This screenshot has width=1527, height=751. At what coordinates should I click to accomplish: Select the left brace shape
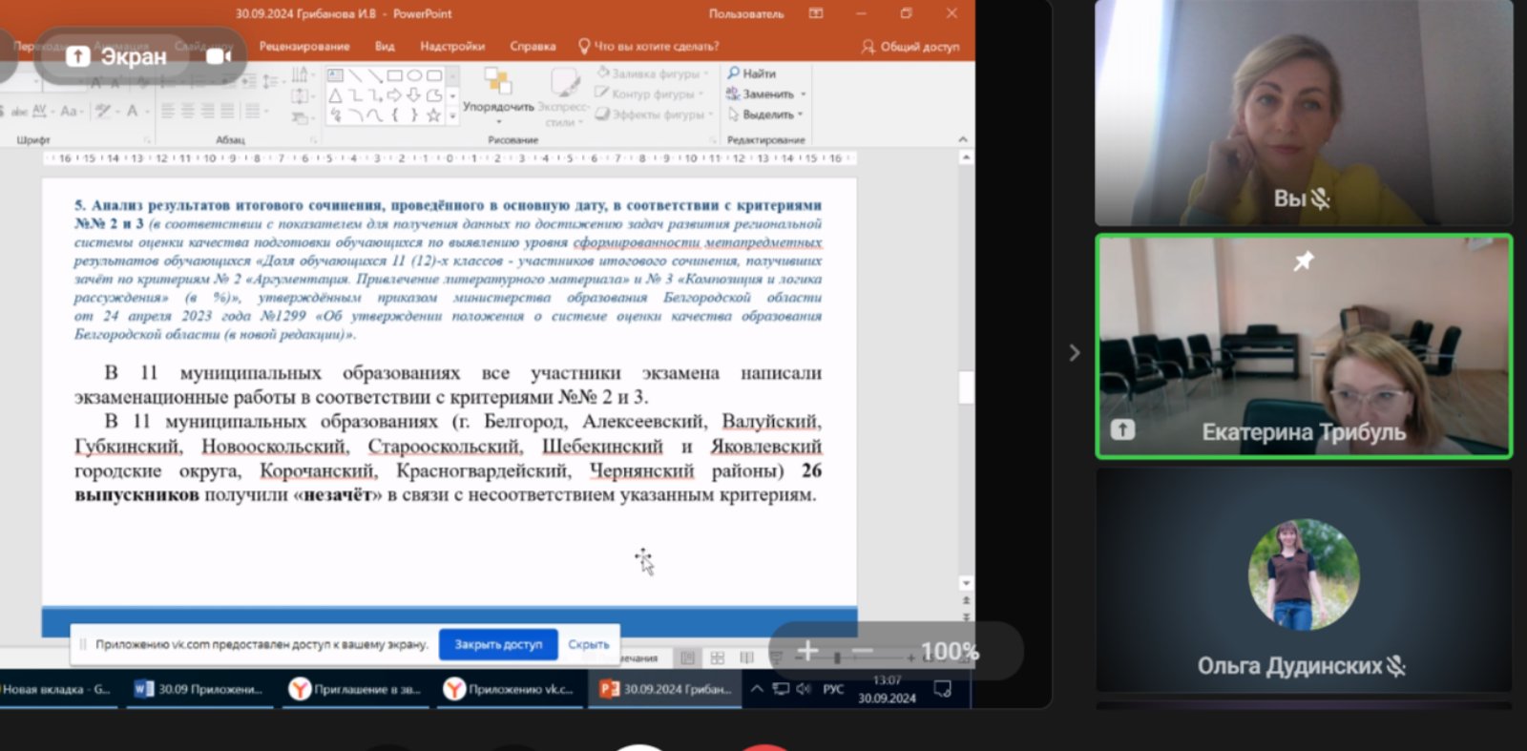(394, 115)
